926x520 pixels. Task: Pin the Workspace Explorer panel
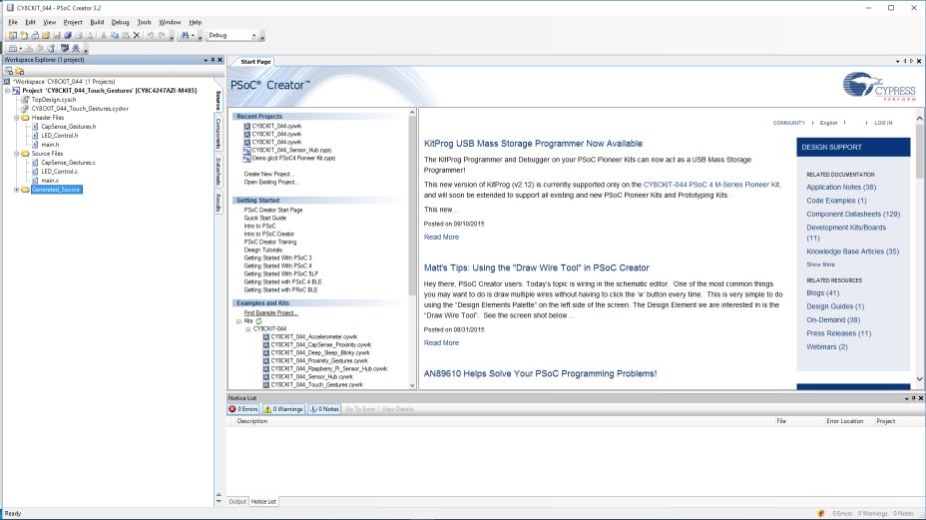(214, 60)
